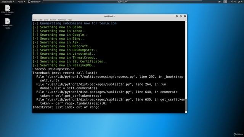Click the 'line 635, in get_csrftoken' traceback line
Image resolution: width=244 pixels, height=137 pixels.
point(111,100)
